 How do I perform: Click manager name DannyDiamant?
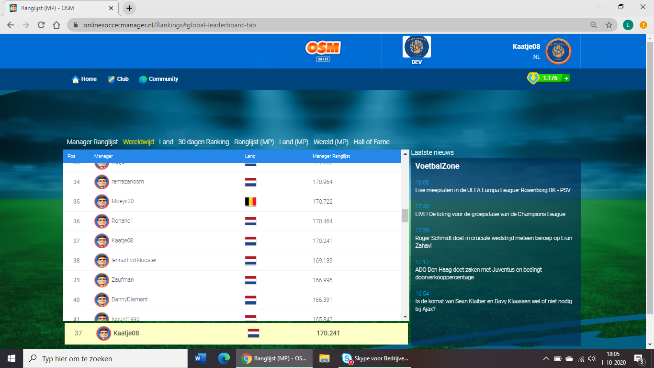129,299
